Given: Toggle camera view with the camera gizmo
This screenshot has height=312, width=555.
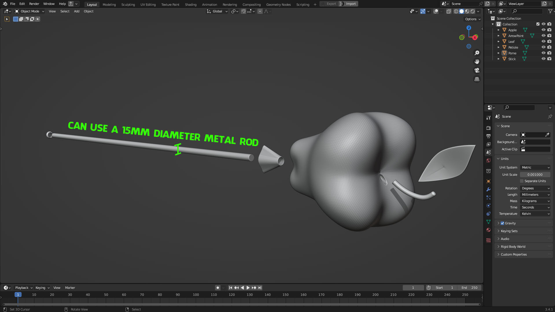Looking at the screenshot, I should pyautogui.click(x=477, y=70).
